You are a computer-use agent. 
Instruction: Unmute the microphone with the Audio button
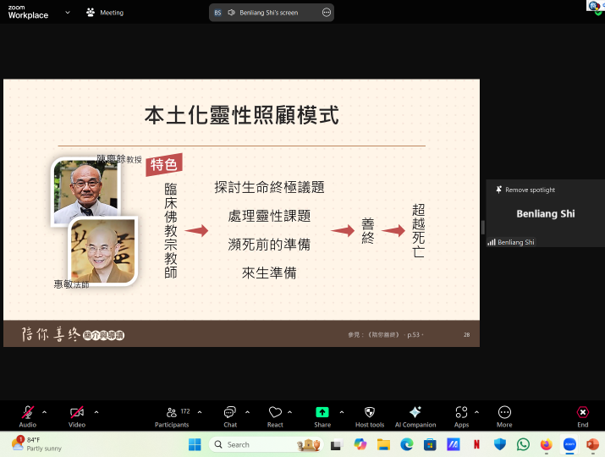point(28,413)
